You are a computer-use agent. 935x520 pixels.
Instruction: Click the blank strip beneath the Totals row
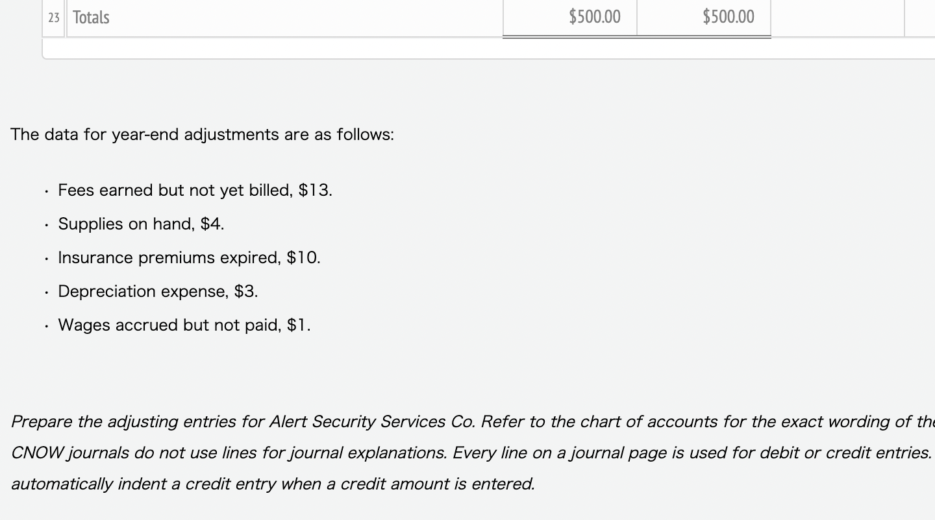455,49
